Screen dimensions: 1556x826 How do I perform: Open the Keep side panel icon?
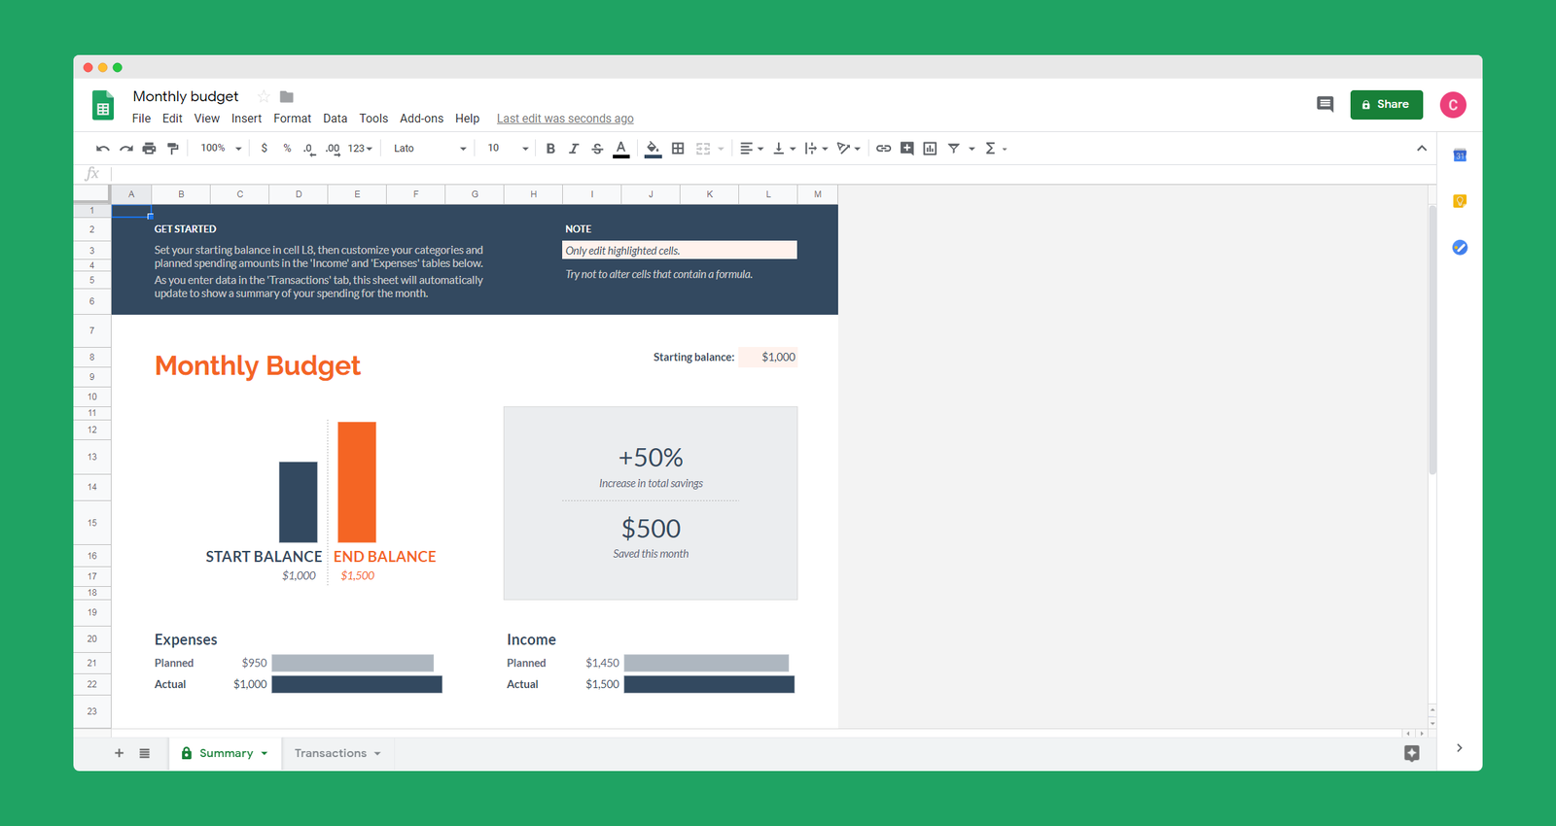[x=1460, y=201]
